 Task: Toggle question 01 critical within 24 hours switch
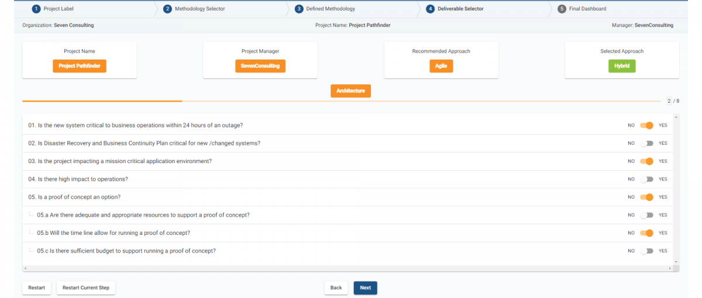tap(646, 125)
